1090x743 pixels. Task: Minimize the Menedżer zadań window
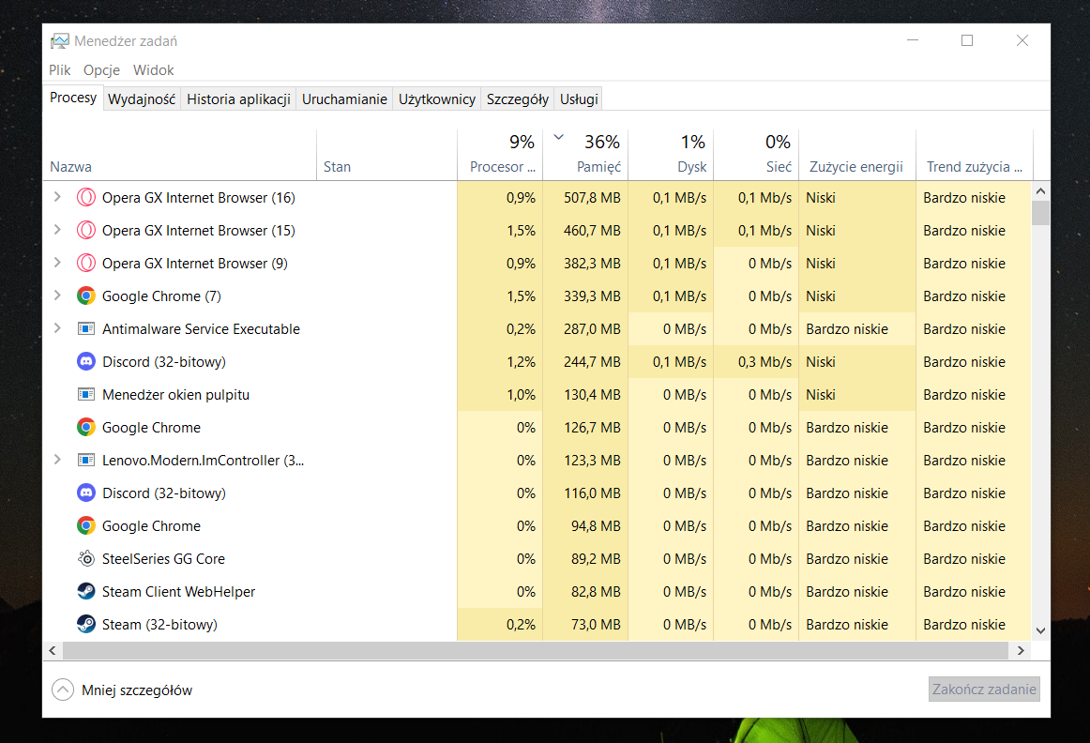coord(913,40)
